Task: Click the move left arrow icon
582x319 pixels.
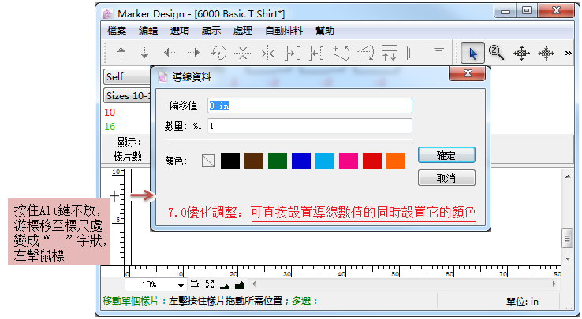Action: point(170,54)
